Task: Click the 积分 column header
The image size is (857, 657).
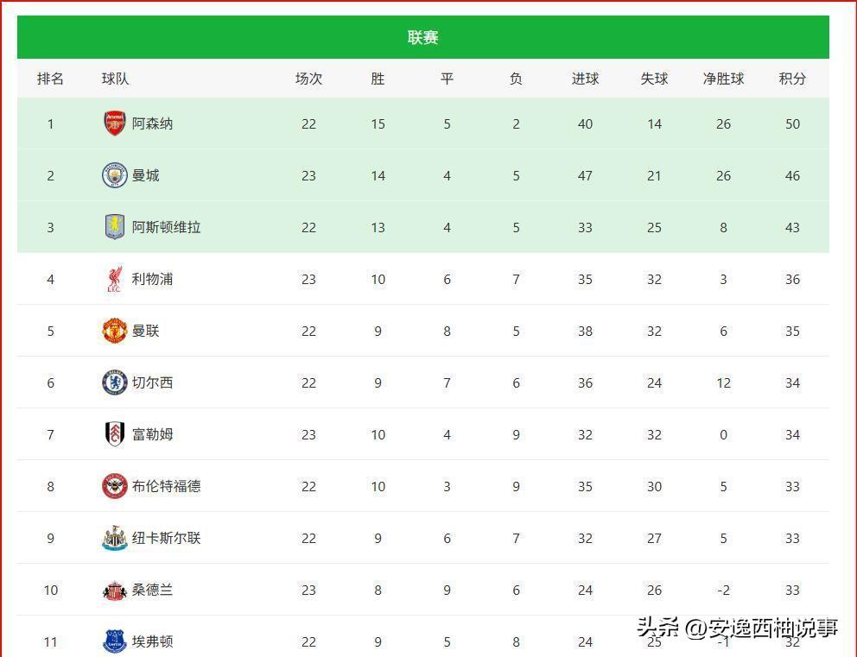Action: pos(792,79)
